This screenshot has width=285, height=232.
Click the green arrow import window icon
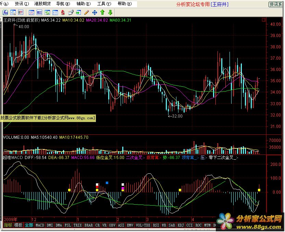(78, 12)
